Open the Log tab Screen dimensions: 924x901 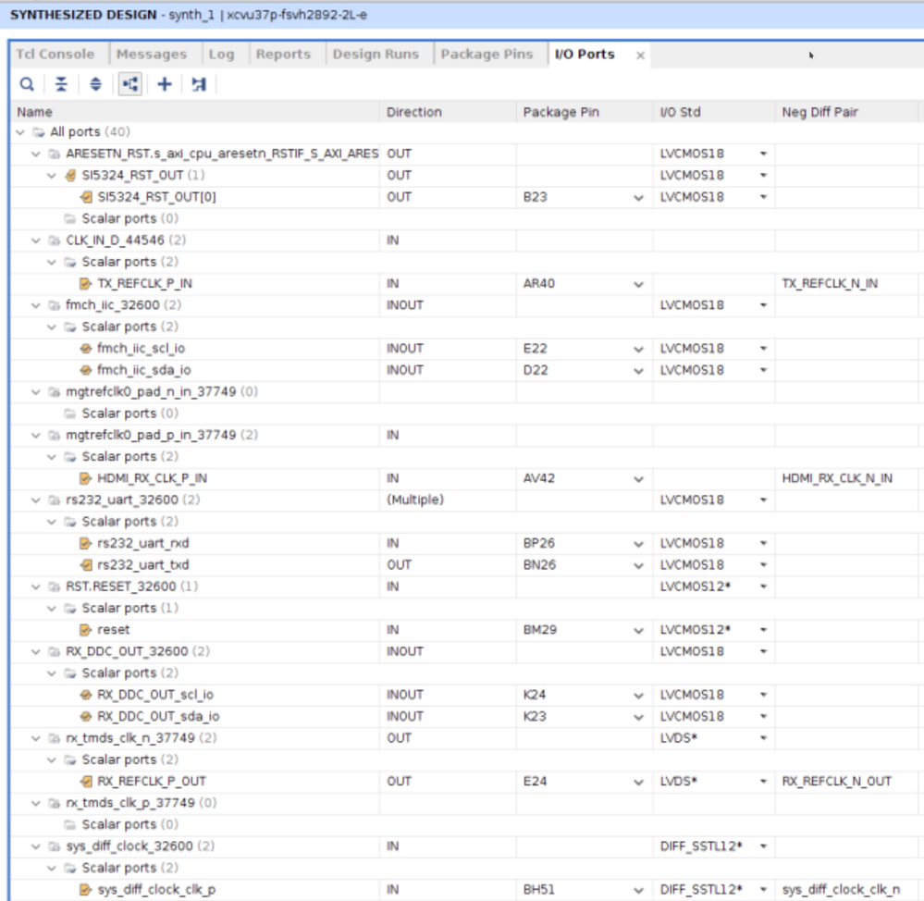(x=222, y=55)
